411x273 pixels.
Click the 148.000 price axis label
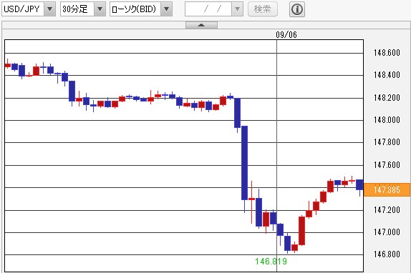387,120
